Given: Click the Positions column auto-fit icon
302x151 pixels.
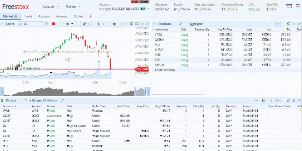Looking at the screenshot, I should click(278, 24).
